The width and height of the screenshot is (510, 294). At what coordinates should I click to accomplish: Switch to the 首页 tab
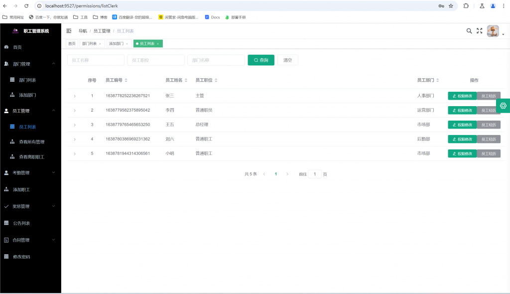click(x=71, y=43)
